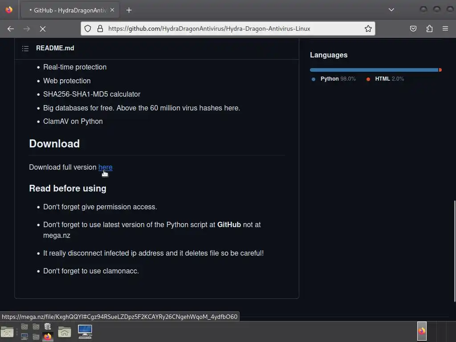The height and width of the screenshot is (342, 456).
Task: Stop loading the page
Action: click(43, 29)
